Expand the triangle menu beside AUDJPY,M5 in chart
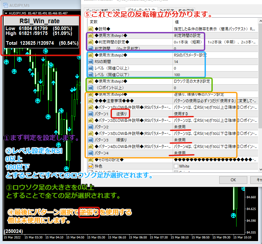Viewport: 262px width, 244px height. pos(6,13)
